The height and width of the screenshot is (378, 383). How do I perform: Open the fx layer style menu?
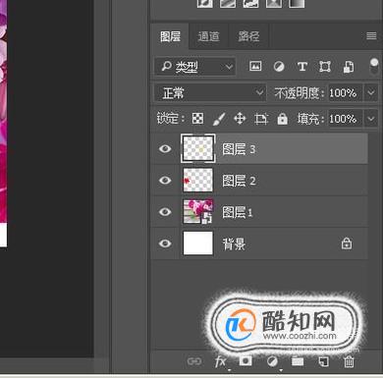click(x=221, y=361)
